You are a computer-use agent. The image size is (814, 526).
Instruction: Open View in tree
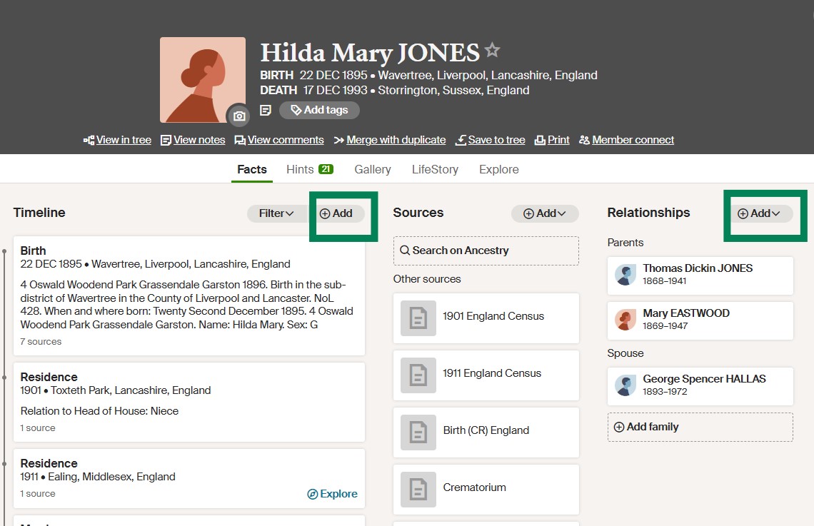pos(117,140)
